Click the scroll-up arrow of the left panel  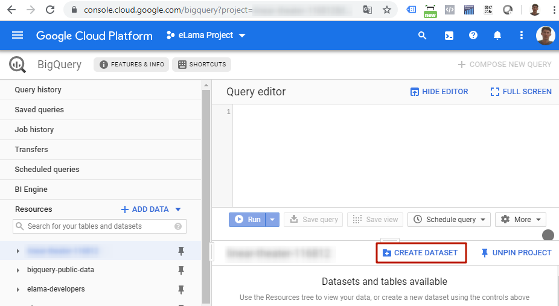pos(206,85)
